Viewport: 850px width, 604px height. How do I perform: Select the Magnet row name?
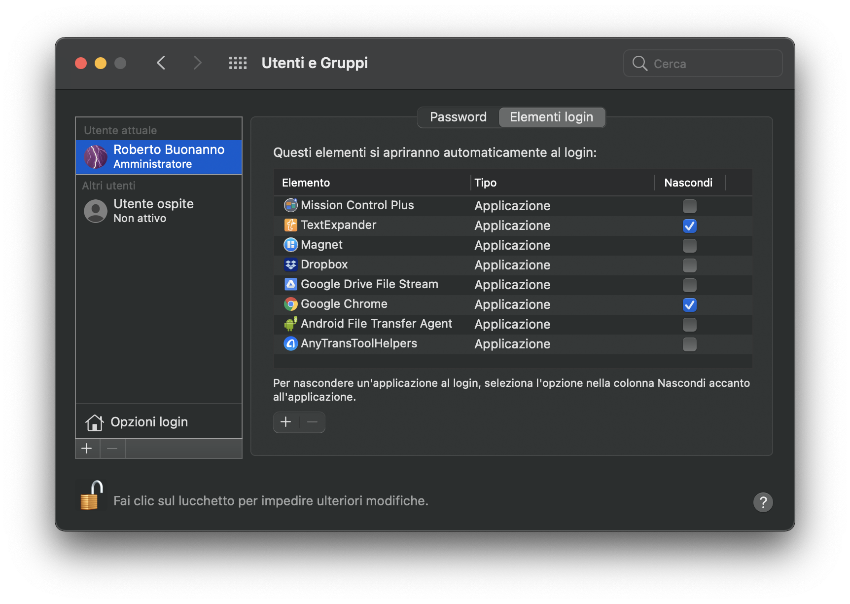coord(321,245)
